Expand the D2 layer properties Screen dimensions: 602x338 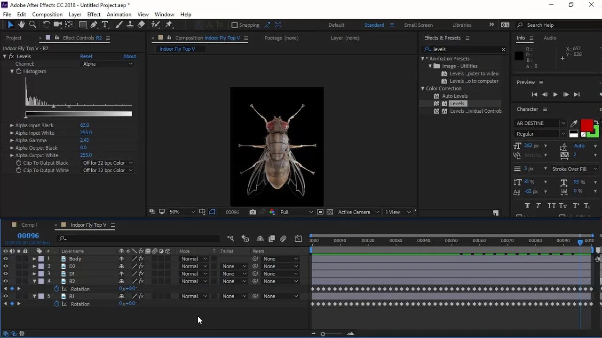tap(34, 266)
